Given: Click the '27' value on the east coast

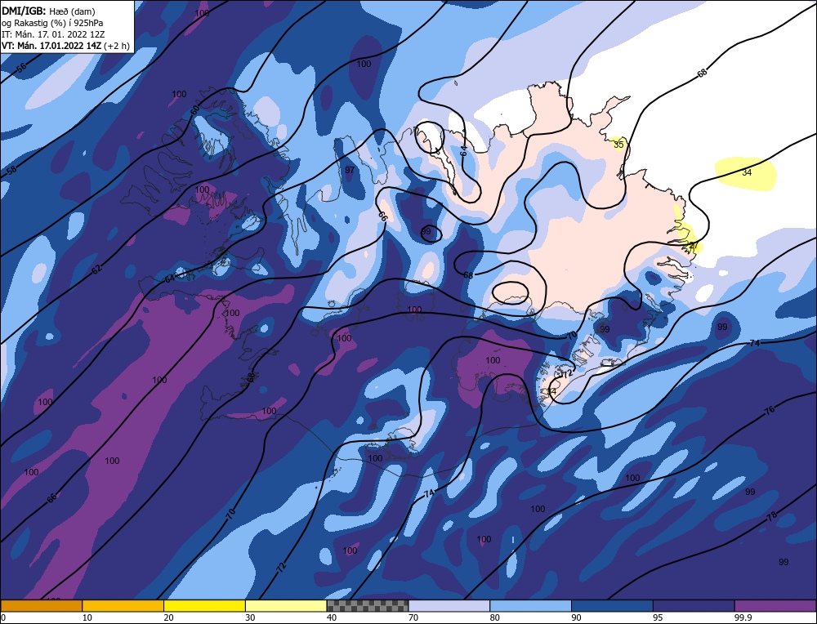Looking at the screenshot, I should pos(694,245).
